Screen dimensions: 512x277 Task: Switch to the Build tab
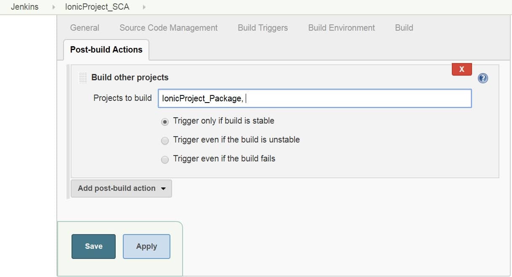point(404,28)
